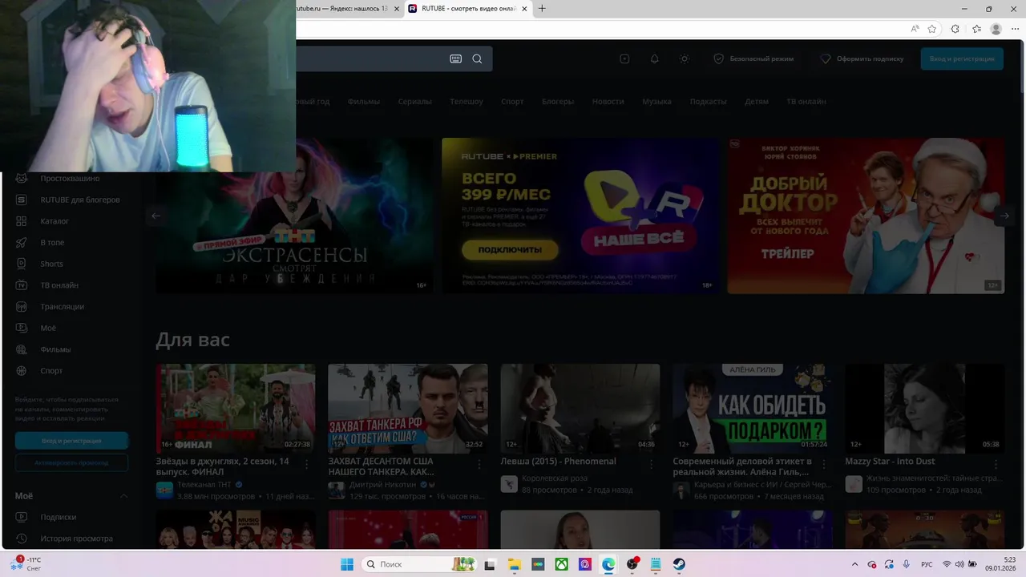The height and width of the screenshot is (577, 1026).
Task: Click taskbar Поиск search box
Action: coord(419,564)
